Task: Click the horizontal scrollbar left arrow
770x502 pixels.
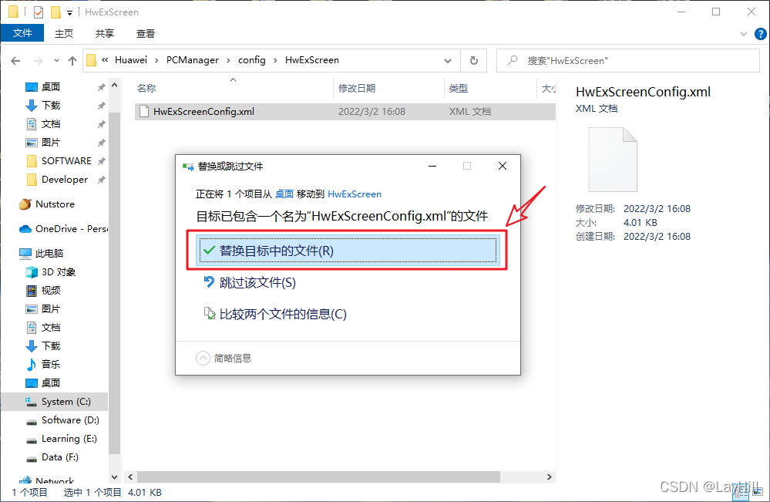Action: pos(130,477)
